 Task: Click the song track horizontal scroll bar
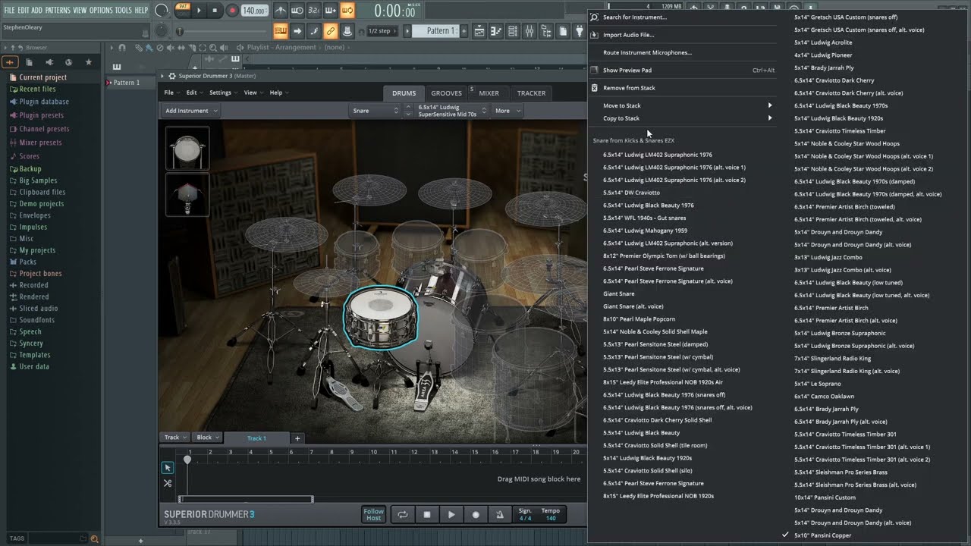246,499
